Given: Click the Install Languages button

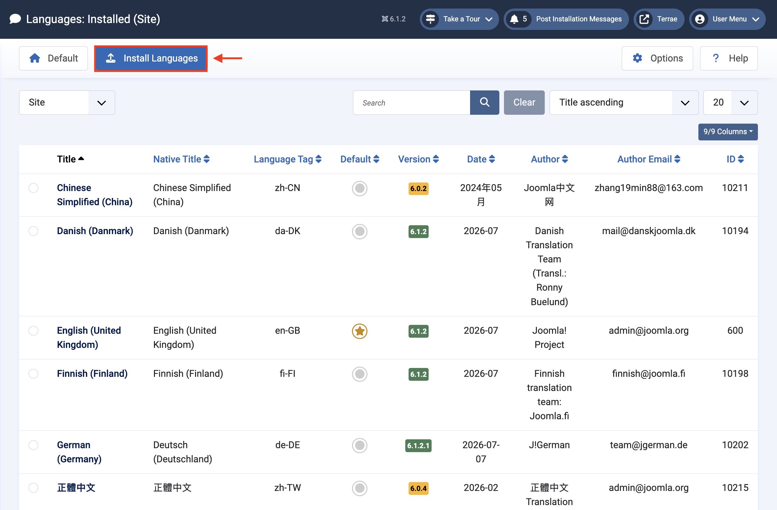Looking at the screenshot, I should pos(151,58).
